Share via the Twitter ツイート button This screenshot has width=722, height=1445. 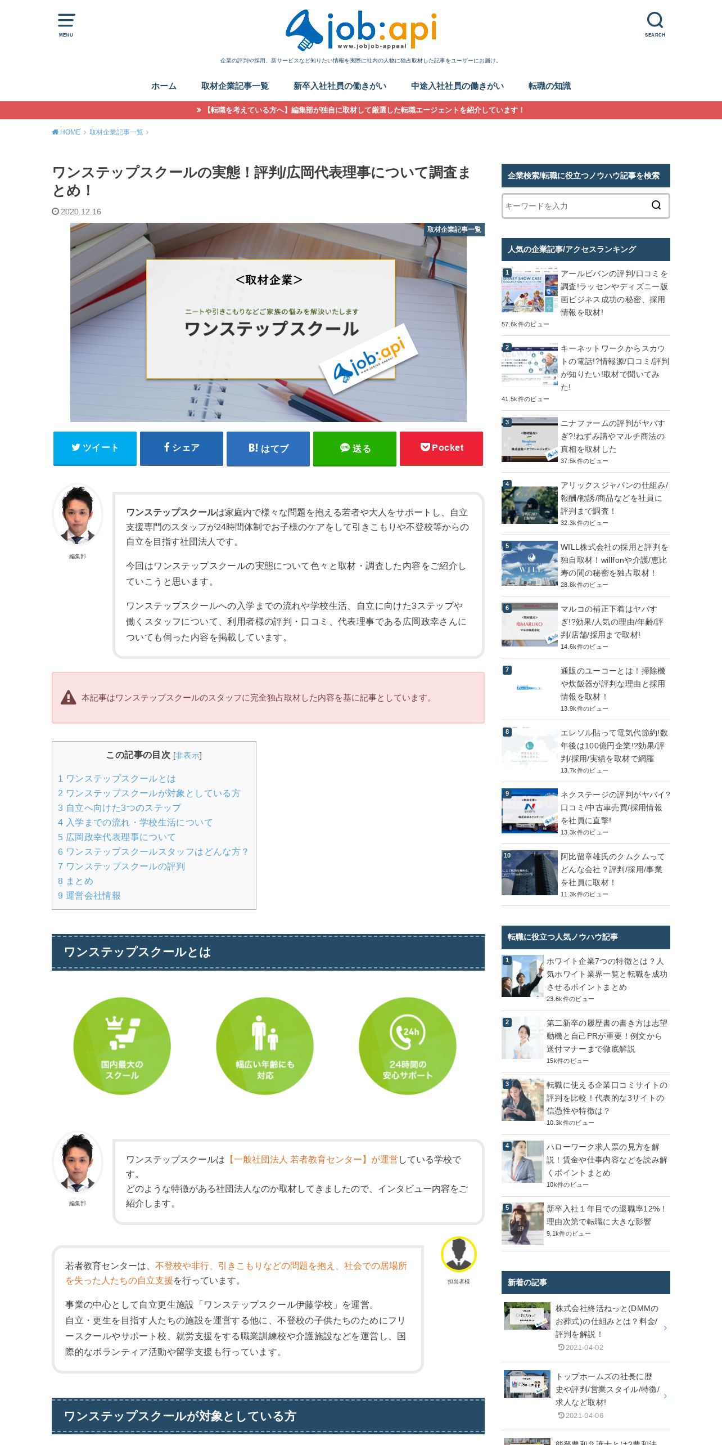click(x=95, y=448)
